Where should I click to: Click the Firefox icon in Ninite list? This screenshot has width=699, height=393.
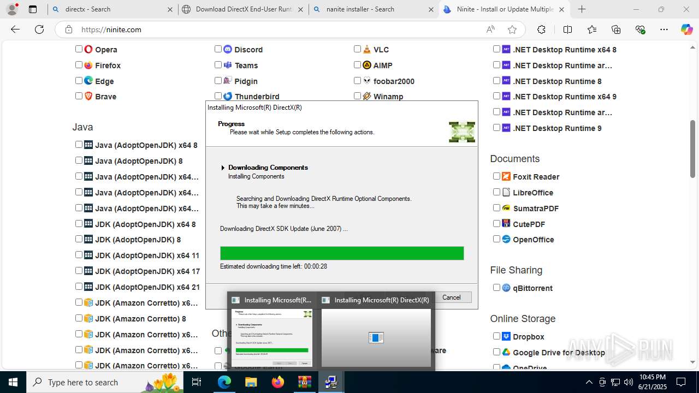[x=88, y=65]
